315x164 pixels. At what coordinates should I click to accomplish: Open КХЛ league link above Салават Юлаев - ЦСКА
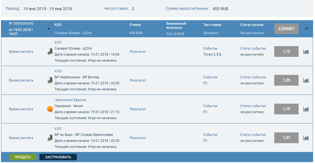pyautogui.click(x=58, y=42)
